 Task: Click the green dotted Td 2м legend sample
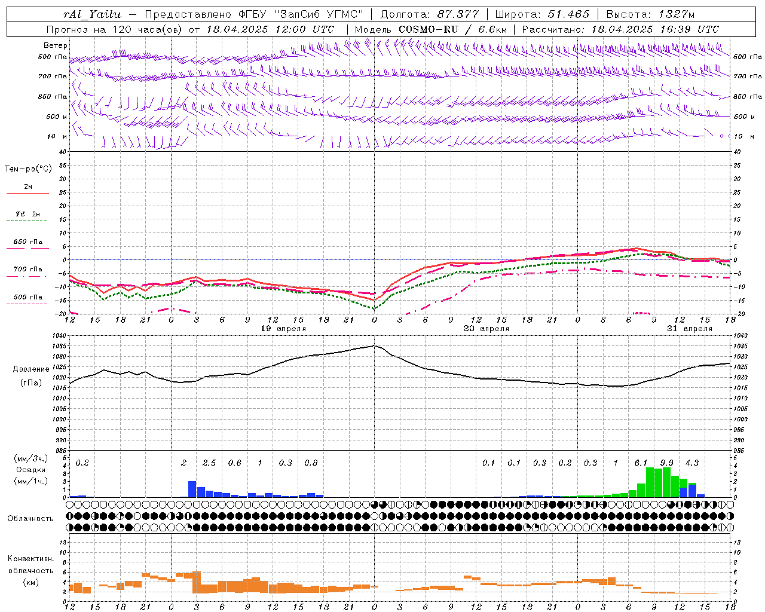coord(27,221)
